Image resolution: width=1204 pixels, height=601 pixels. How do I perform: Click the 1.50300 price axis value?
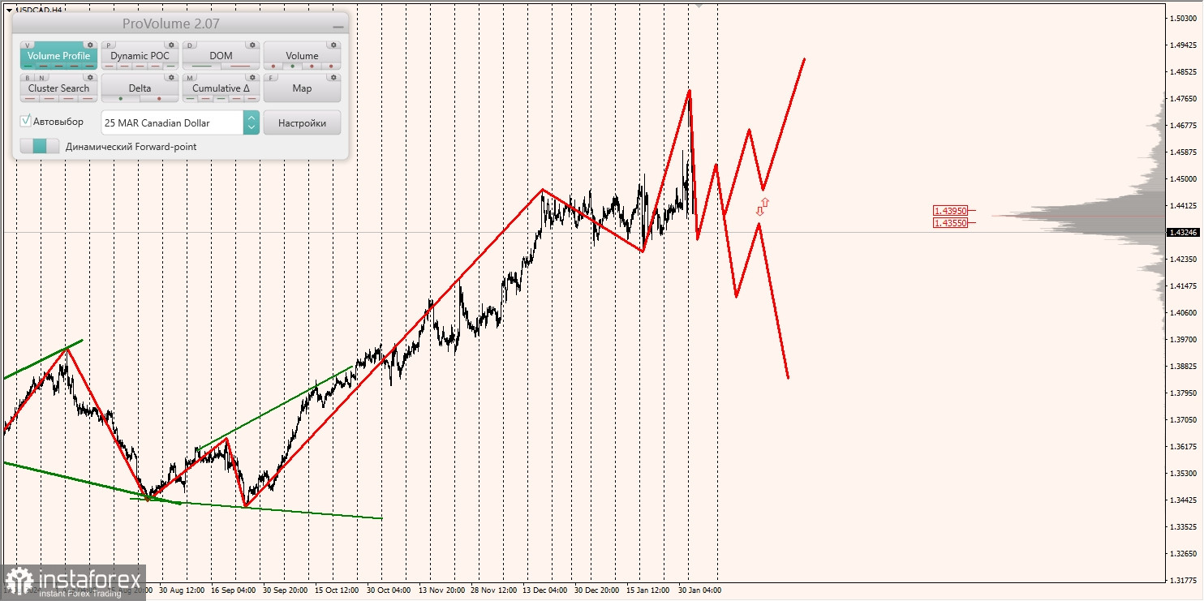point(1183,18)
